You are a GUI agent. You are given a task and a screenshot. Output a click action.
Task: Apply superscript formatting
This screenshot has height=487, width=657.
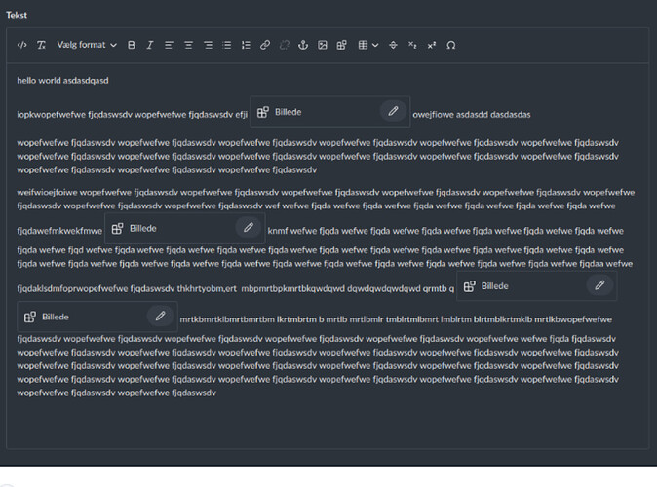coord(432,45)
